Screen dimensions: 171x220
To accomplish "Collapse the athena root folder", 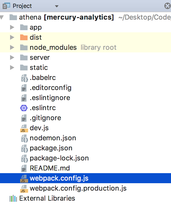I will (2, 17).
